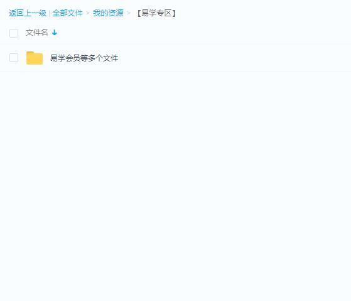Toggle selection of all files in the header
351x301 pixels.
pos(14,33)
